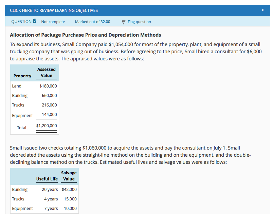The width and height of the screenshot is (273, 214).
Task: Select the 660,000 building value
Action: pyautogui.click(x=49, y=95)
